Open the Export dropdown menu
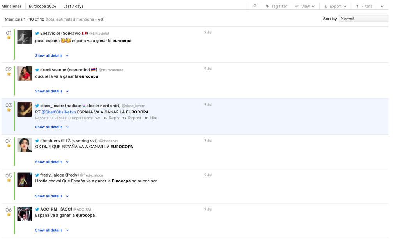The image size is (399, 239). click(x=335, y=6)
